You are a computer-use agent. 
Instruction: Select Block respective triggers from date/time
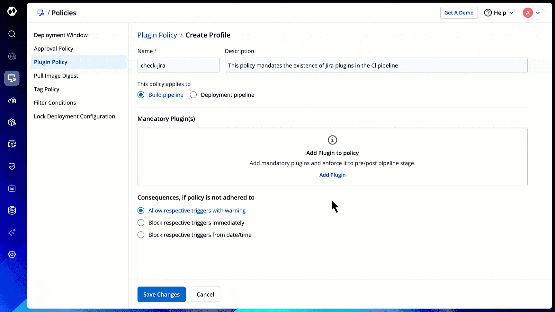(x=141, y=235)
